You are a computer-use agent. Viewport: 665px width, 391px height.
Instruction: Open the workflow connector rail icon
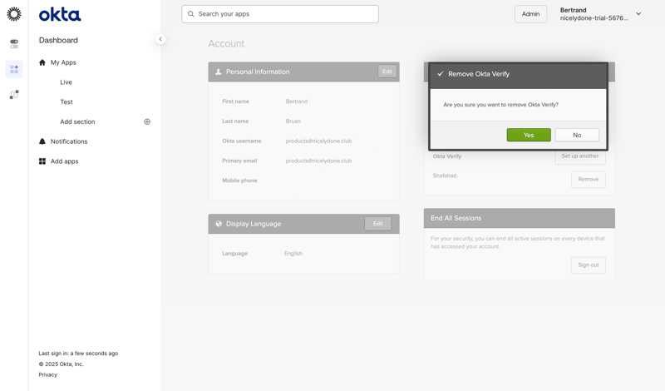tap(14, 94)
